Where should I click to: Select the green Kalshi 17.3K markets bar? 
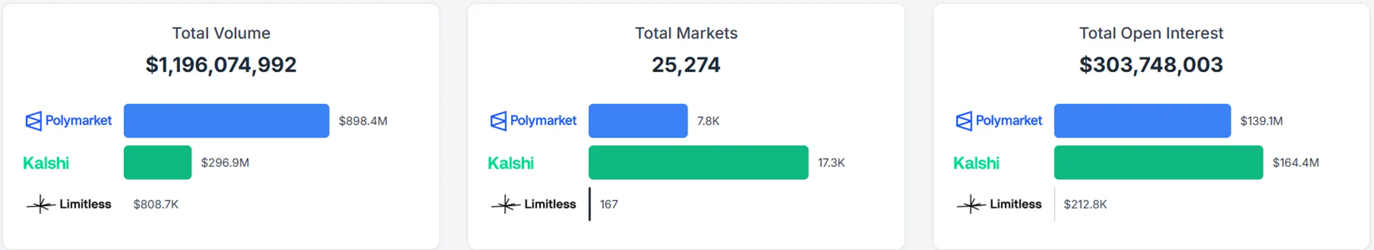[x=698, y=162]
